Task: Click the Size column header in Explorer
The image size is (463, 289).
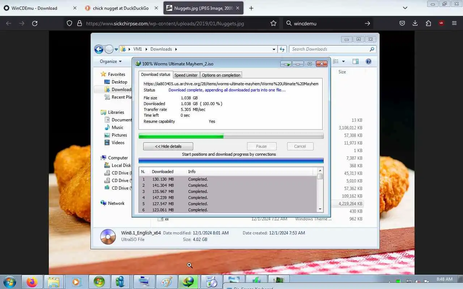Action: click(x=342, y=72)
